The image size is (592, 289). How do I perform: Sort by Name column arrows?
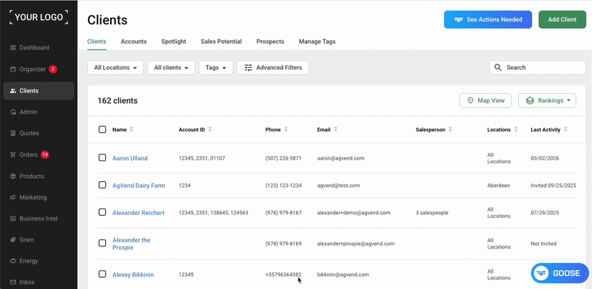click(132, 129)
